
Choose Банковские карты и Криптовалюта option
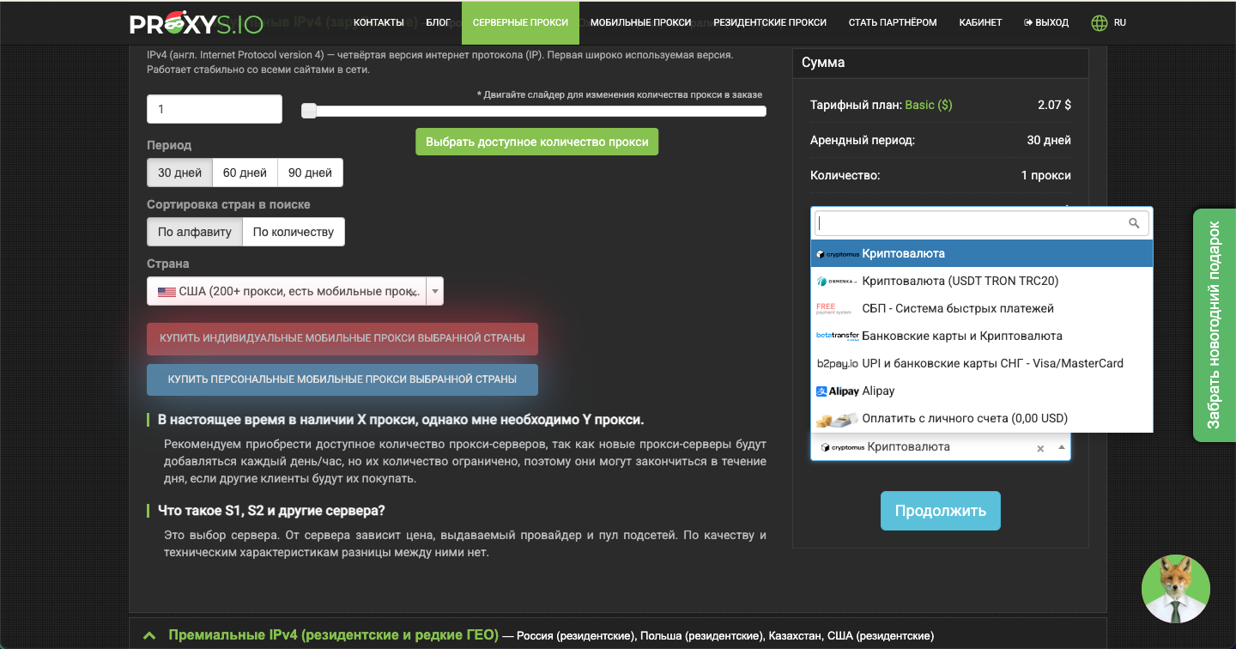[x=982, y=337]
